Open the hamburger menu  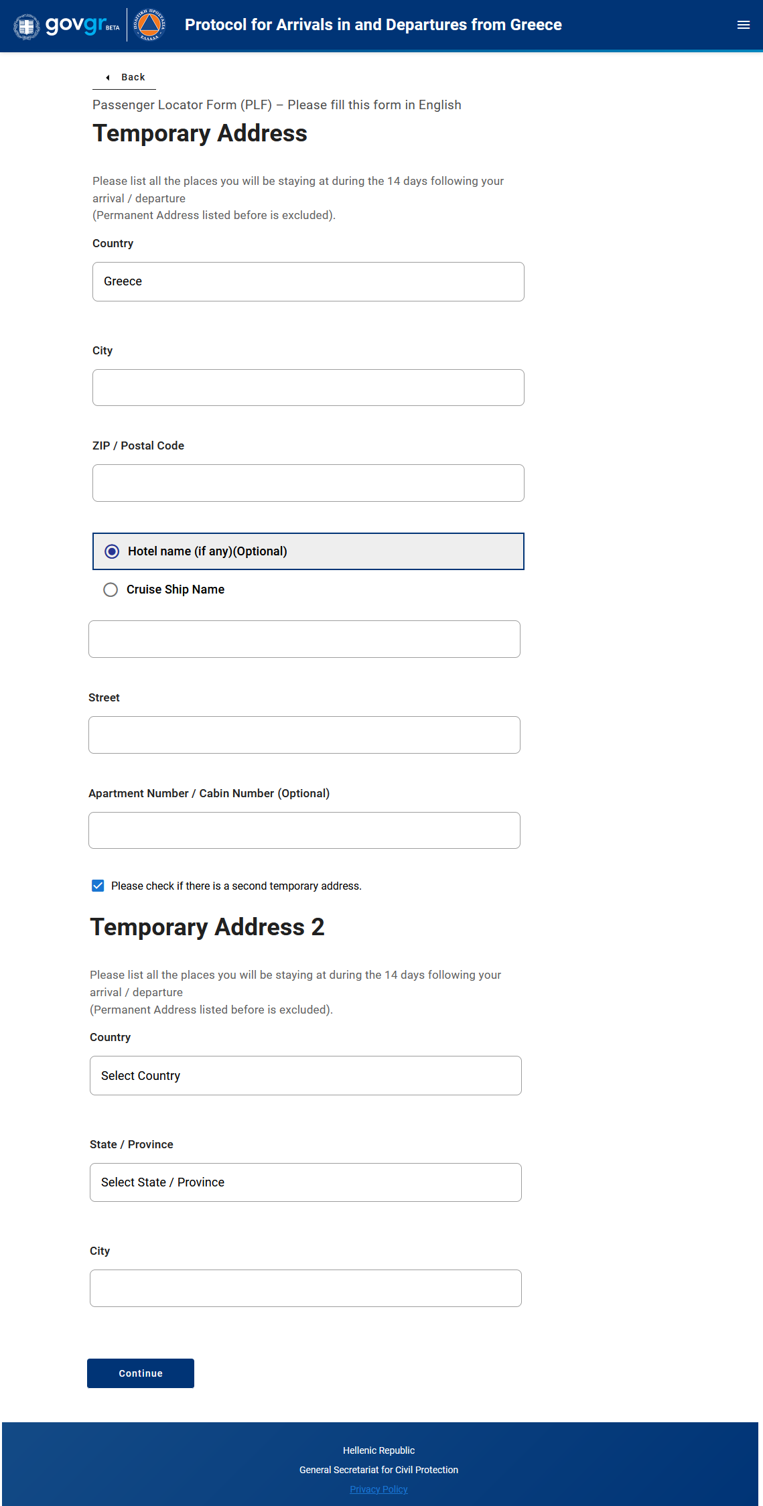[743, 25]
